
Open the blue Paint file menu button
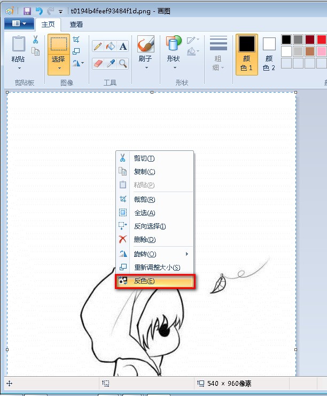point(19,24)
